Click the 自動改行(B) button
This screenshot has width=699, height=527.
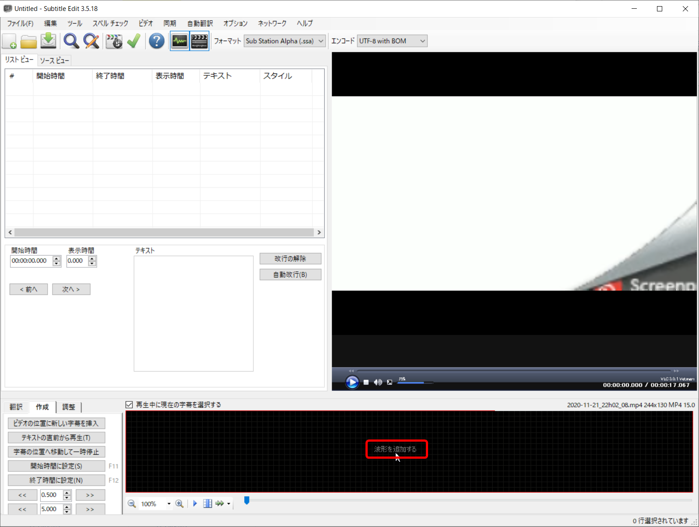[290, 275]
